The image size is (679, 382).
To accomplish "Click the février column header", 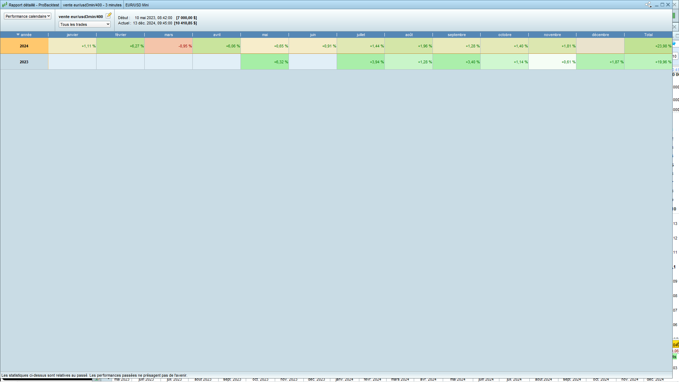I will coord(121,35).
